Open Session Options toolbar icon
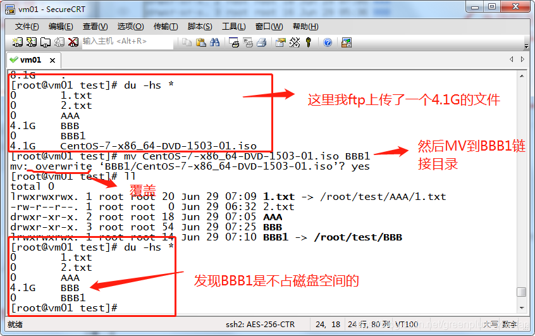The height and width of the screenshot is (336, 535). tap(281, 42)
